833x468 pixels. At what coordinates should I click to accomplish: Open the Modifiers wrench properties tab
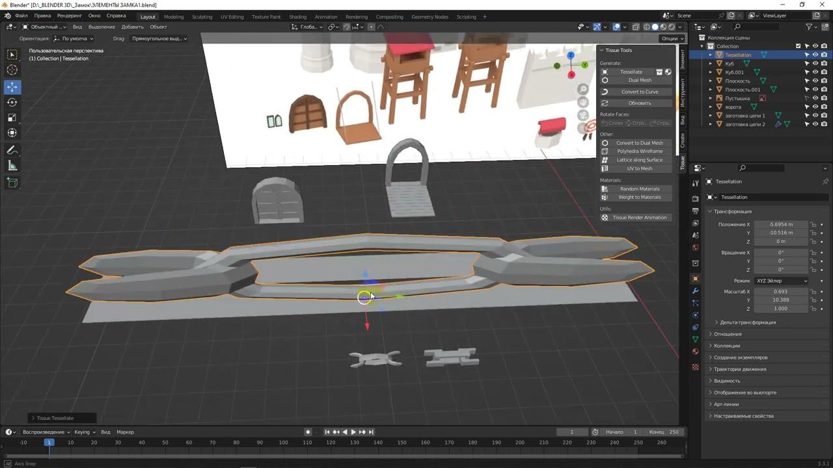(x=696, y=291)
